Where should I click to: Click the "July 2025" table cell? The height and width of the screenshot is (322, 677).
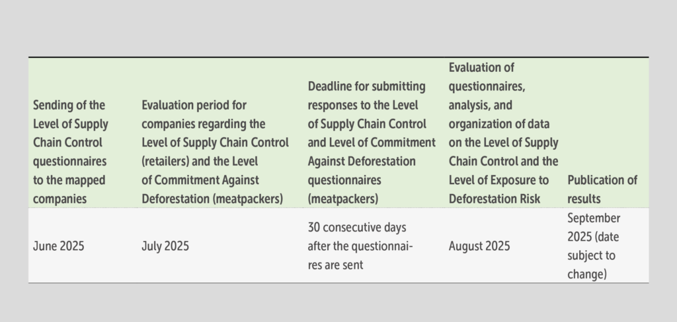tap(165, 246)
